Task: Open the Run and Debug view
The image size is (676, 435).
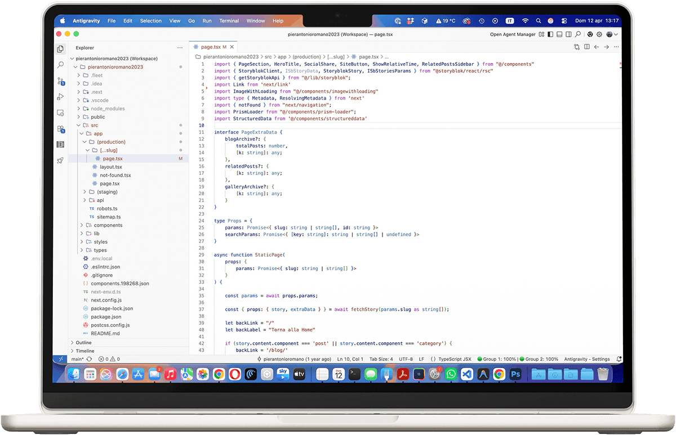Action: pyautogui.click(x=61, y=97)
